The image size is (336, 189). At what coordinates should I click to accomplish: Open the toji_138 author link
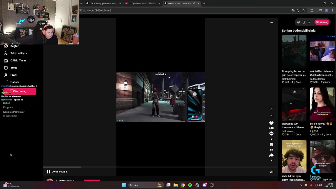coord(314,131)
